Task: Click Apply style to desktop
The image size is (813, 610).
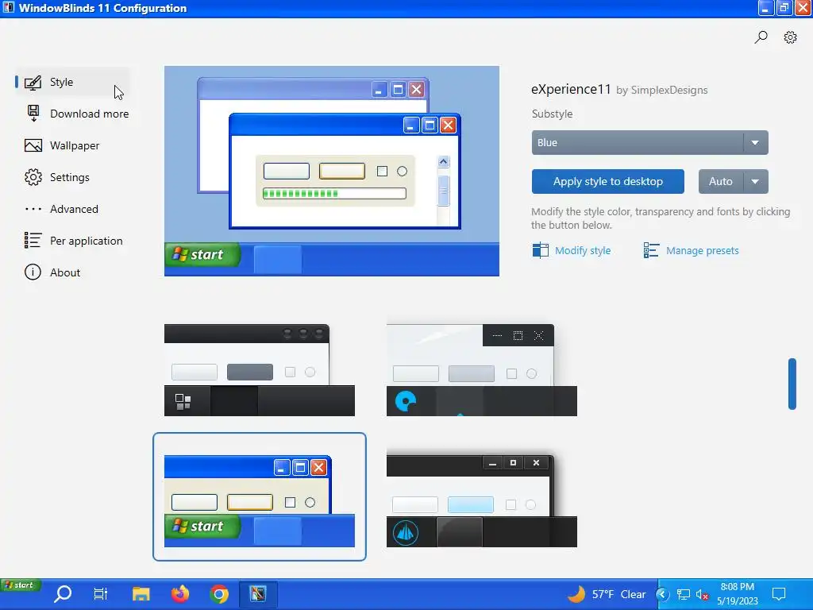Action: [x=607, y=182]
